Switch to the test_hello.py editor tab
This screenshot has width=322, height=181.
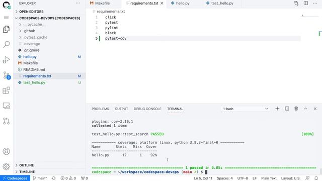click(222, 4)
